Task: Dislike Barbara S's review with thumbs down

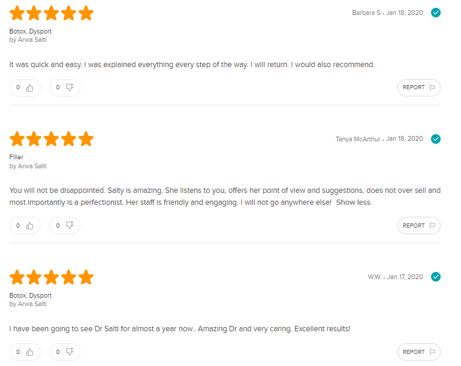Action: coord(65,87)
